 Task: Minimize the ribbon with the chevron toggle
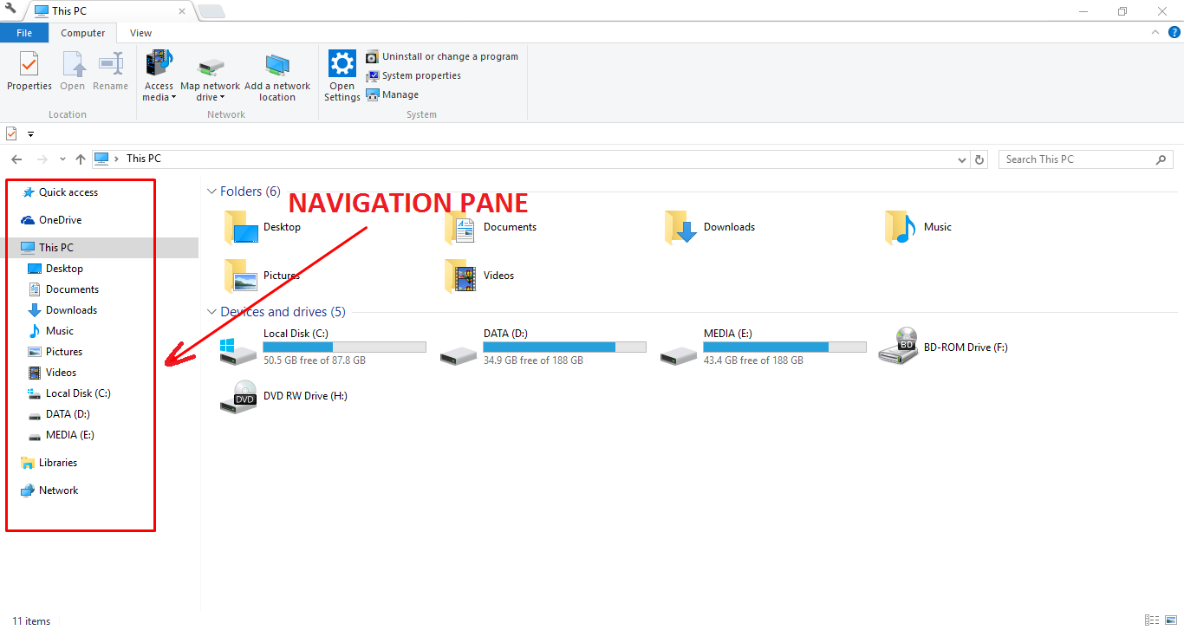click(1154, 32)
